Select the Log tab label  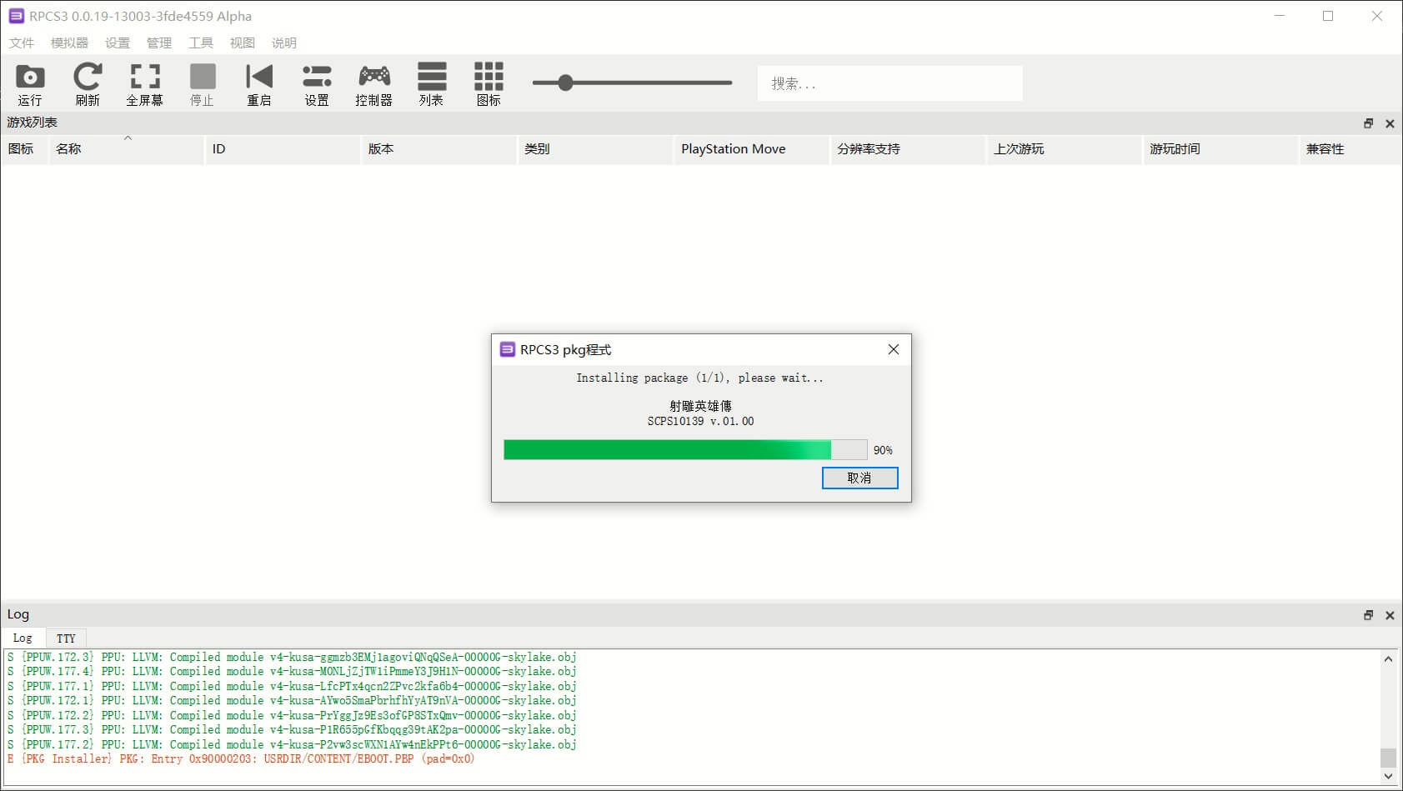[23, 638]
